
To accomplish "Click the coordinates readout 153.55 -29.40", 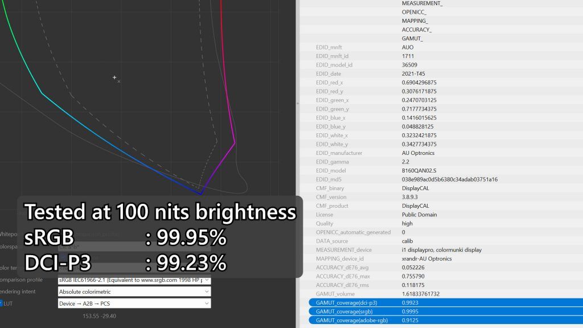I will tap(99, 316).
